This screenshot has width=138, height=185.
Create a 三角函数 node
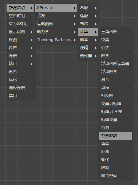(x=115, y=32)
